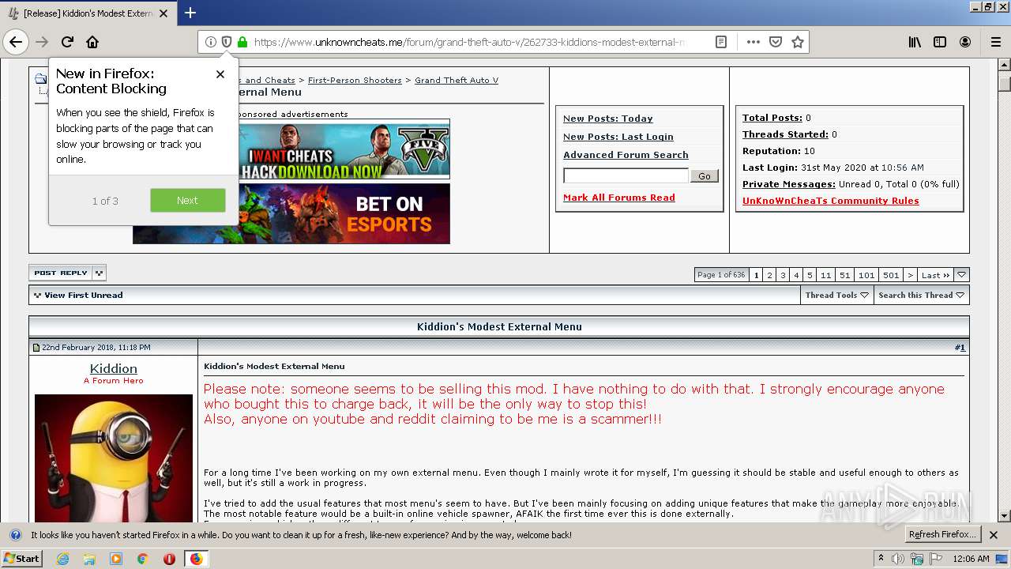This screenshot has height=569, width=1011.
Task: Click Next in Content Blocking tour
Action: click(x=187, y=200)
